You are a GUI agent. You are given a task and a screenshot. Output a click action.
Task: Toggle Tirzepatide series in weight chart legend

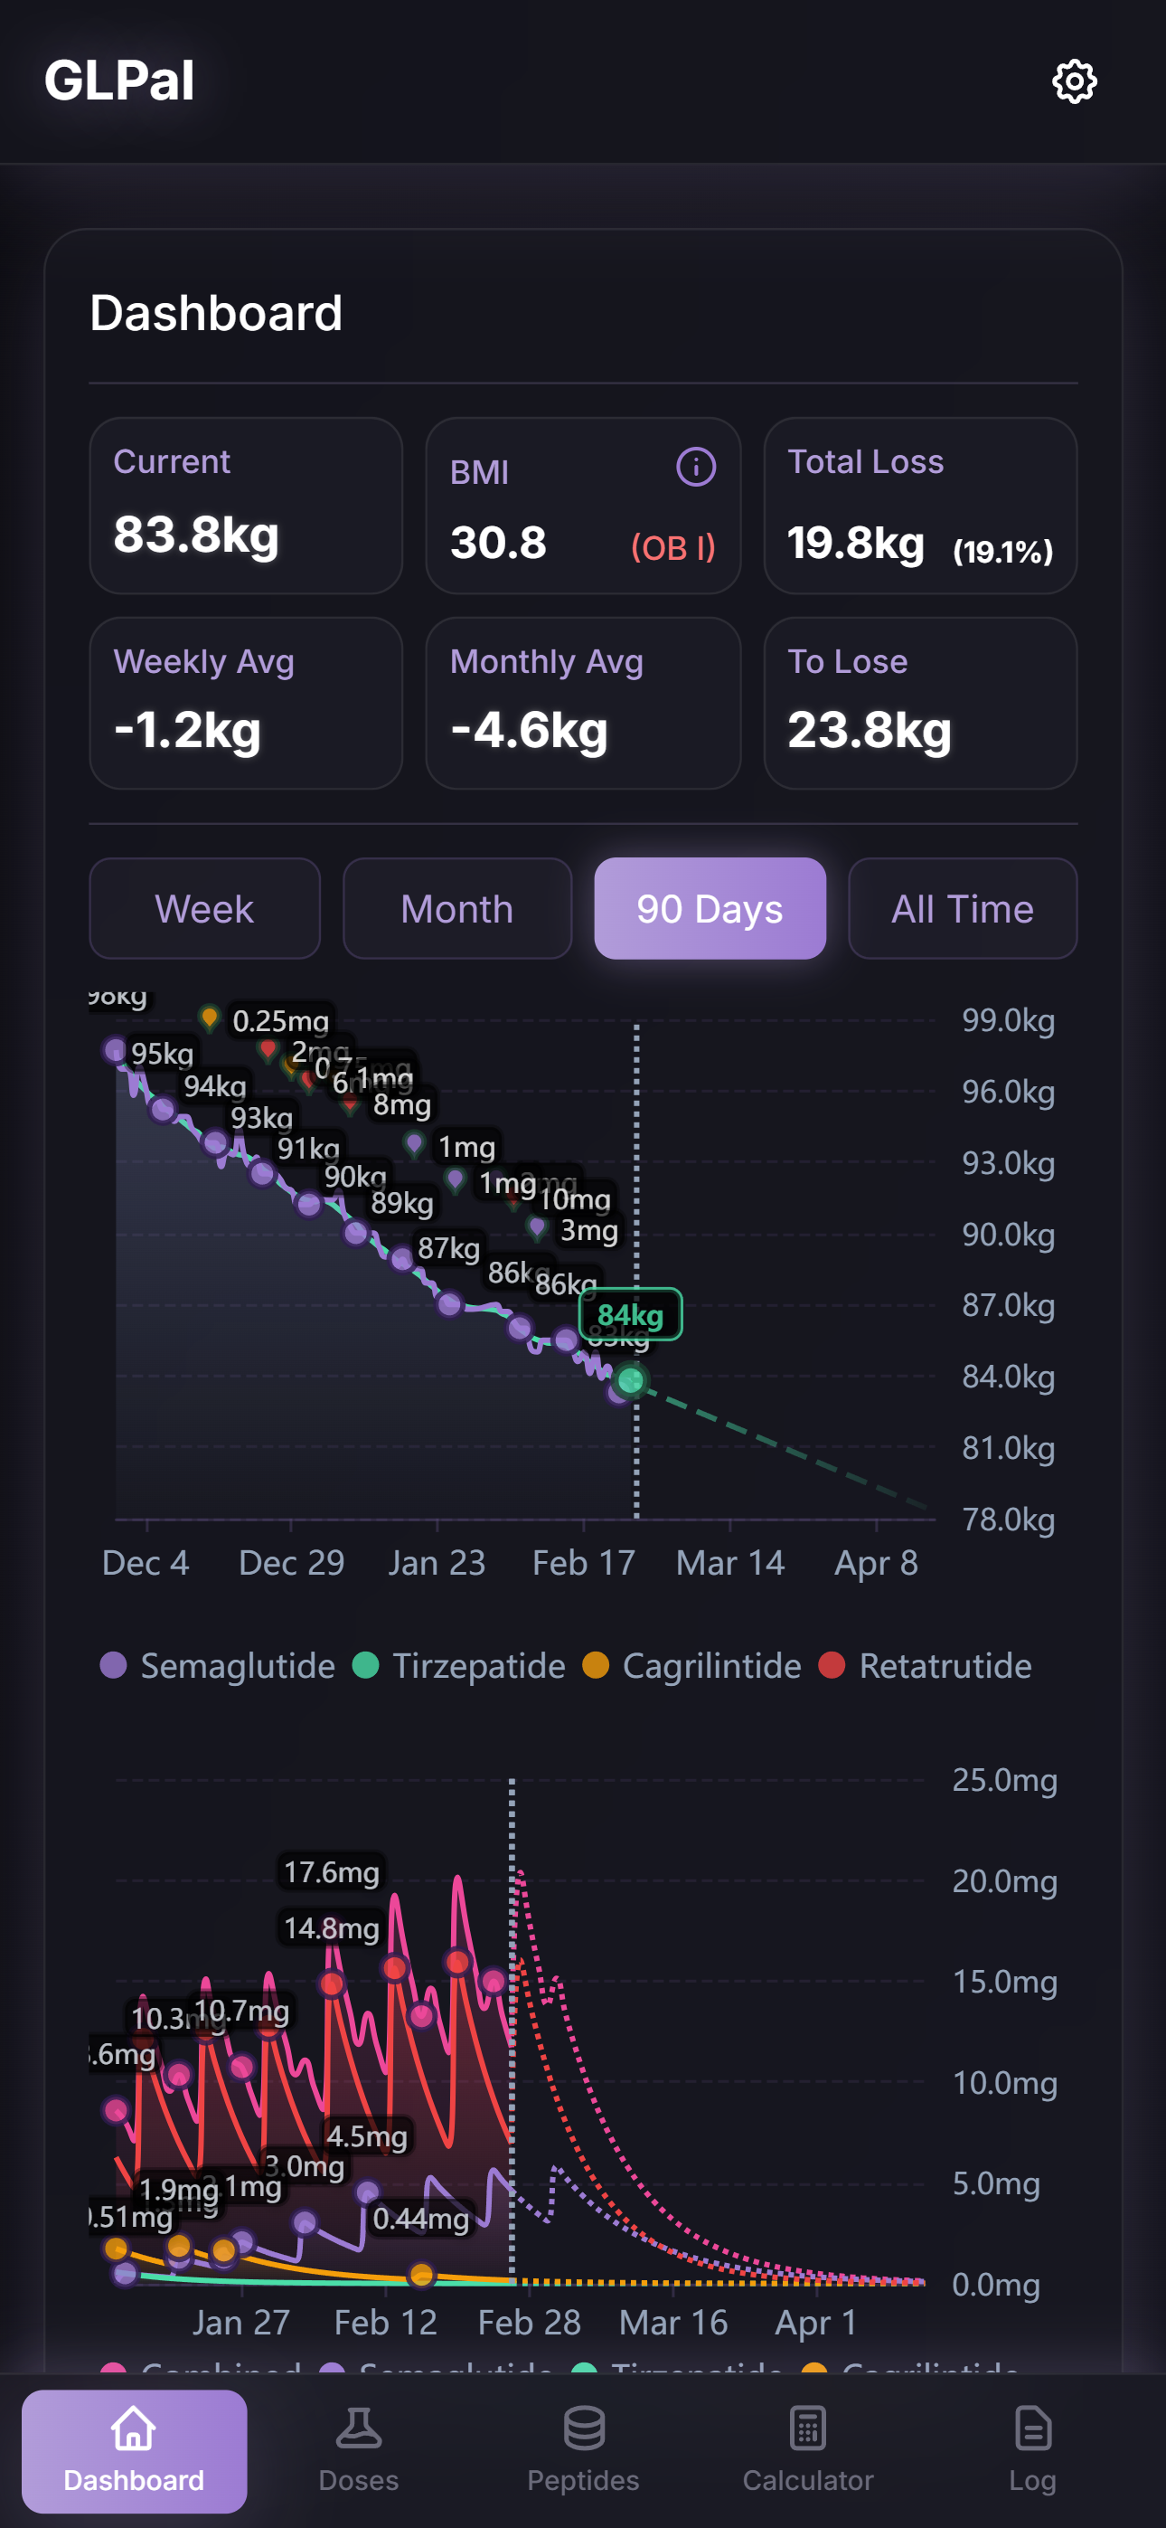click(x=459, y=1665)
